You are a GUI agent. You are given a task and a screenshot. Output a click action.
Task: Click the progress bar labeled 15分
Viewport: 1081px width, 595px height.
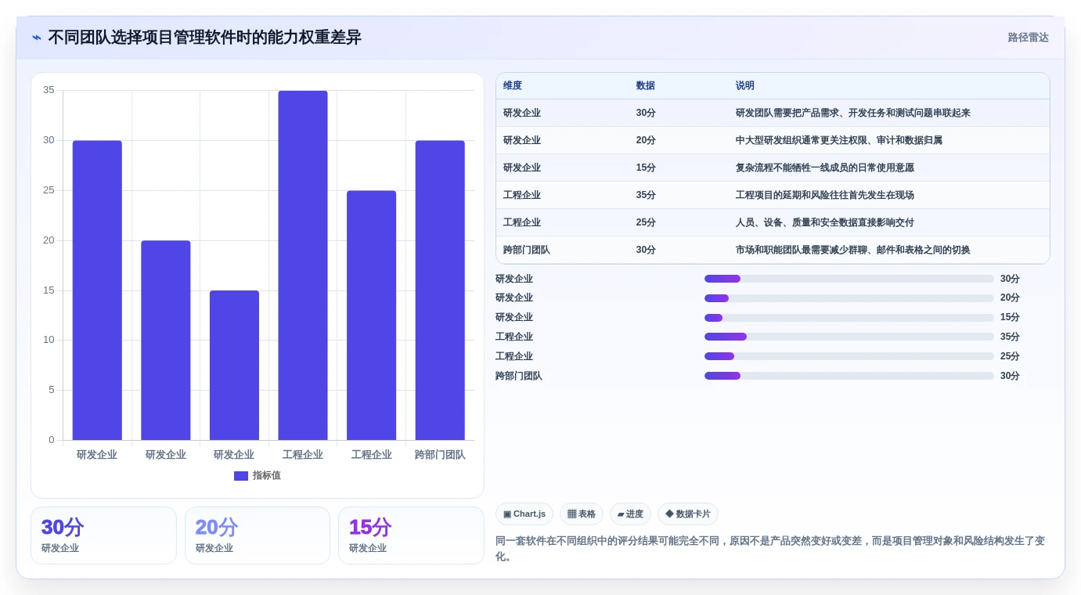point(849,317)
